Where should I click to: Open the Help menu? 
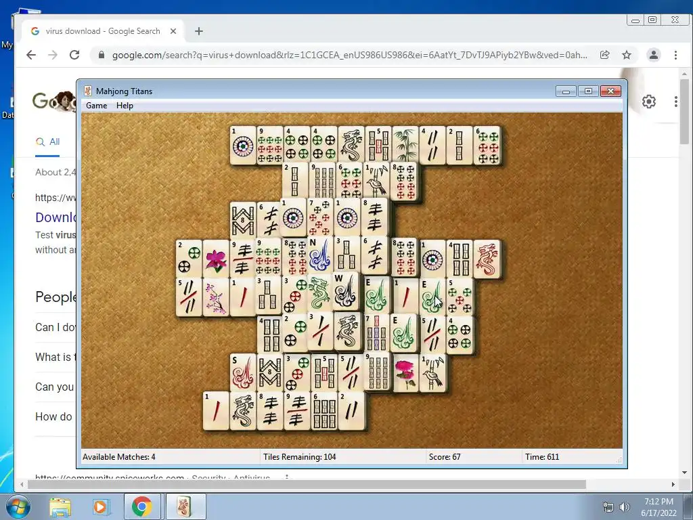pos(125,106)
